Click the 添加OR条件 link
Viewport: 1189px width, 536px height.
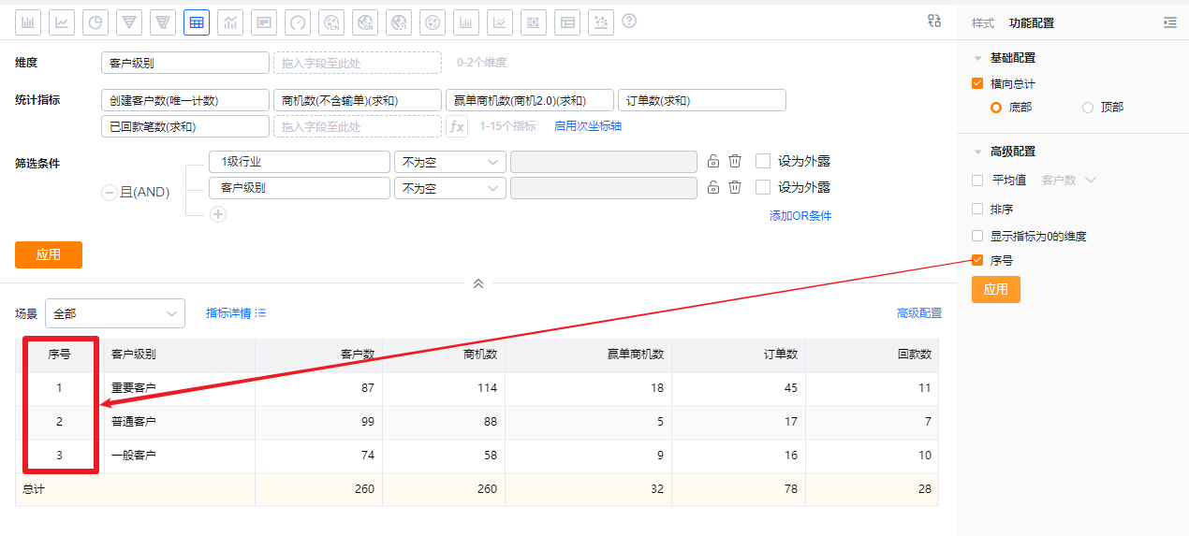[x=800, y=216]
